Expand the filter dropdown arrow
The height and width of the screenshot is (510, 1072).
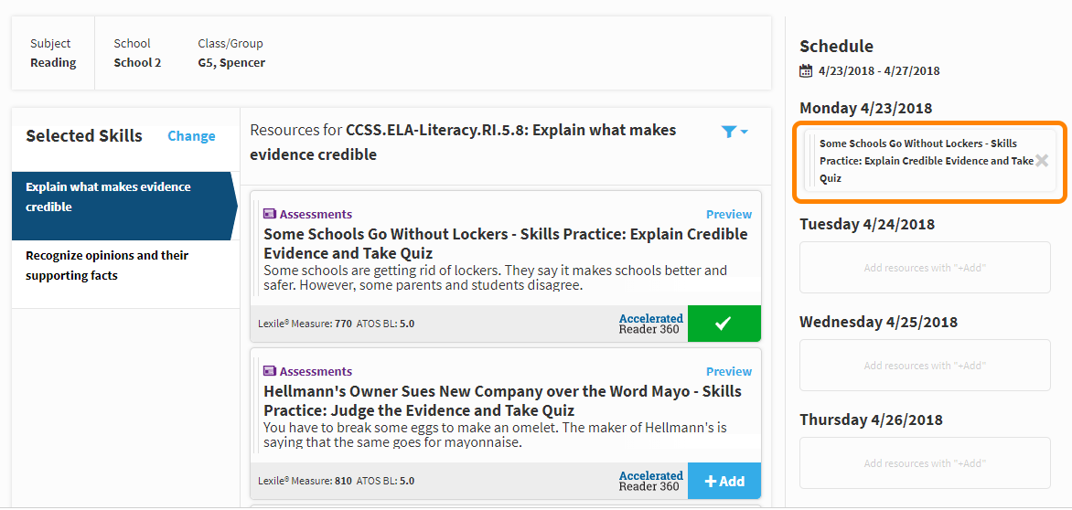[x=744, y=133]
